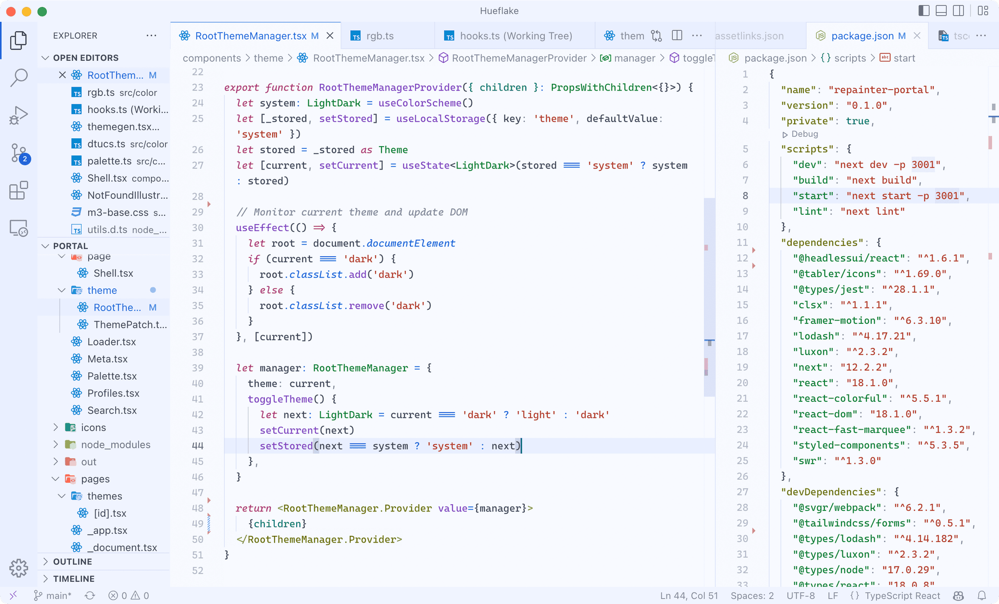This screenshot has width=999, height=604.
Task: Customize layout icon in title bar
Action: tap(983, 11)
